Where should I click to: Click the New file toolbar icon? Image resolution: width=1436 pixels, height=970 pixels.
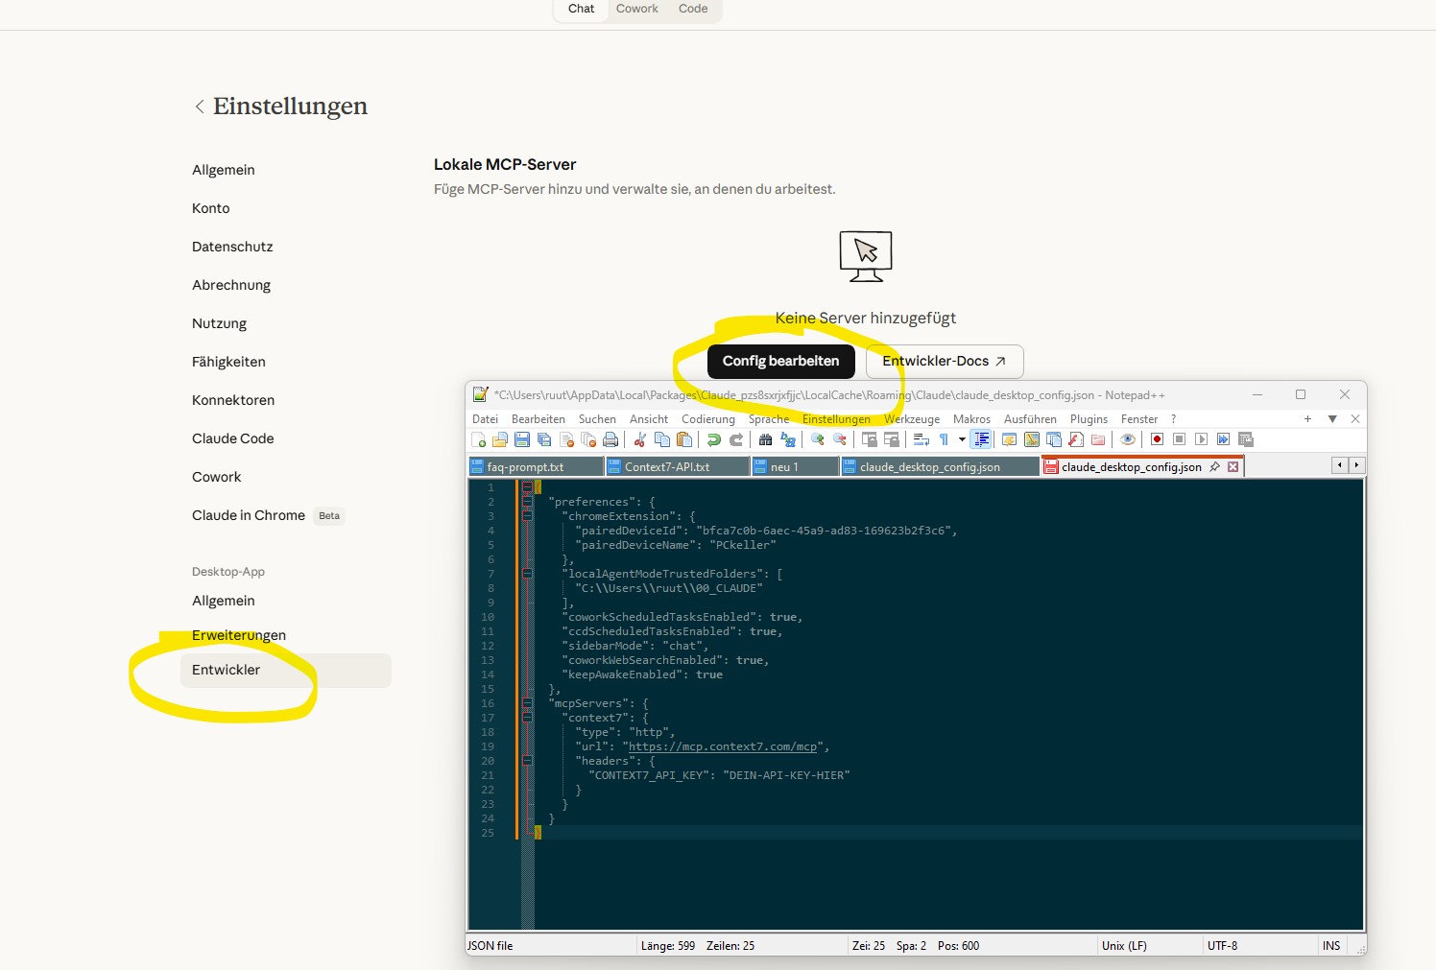[x=478, y=439]
